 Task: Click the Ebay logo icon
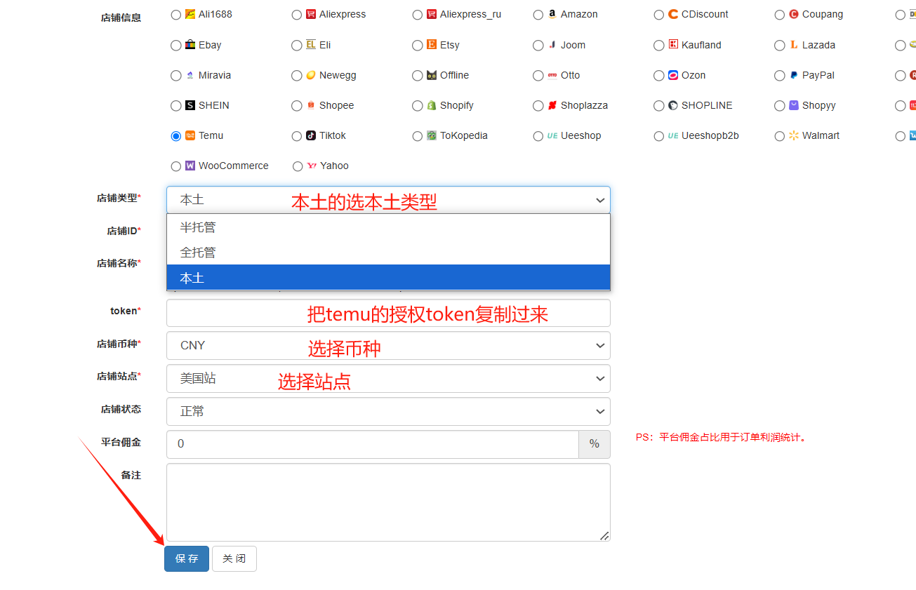tap(190, 45)
